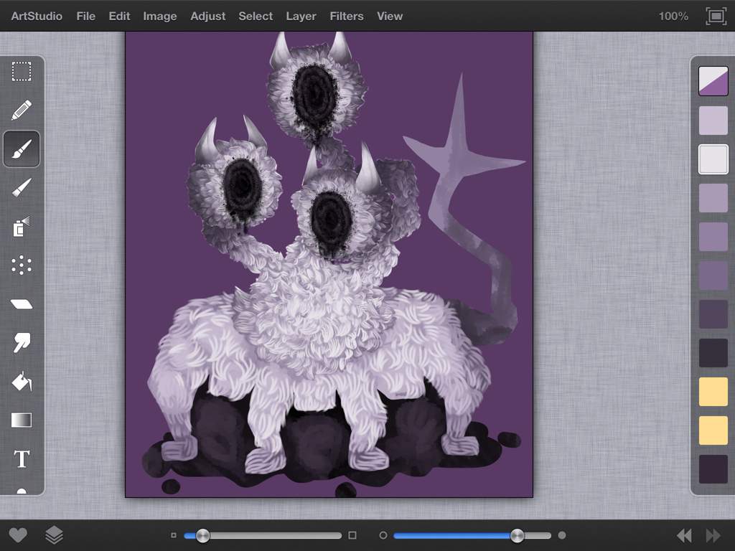
Task: Open the Layers panel icon
Action: 54,534
